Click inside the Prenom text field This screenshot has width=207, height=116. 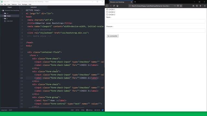tap(156, 31)
